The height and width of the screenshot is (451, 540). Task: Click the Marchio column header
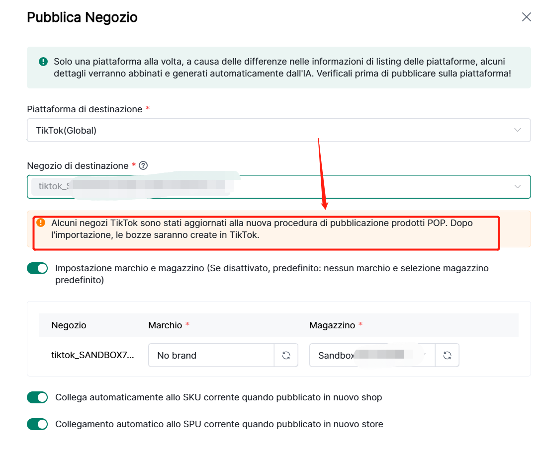[x=165, y=325]
